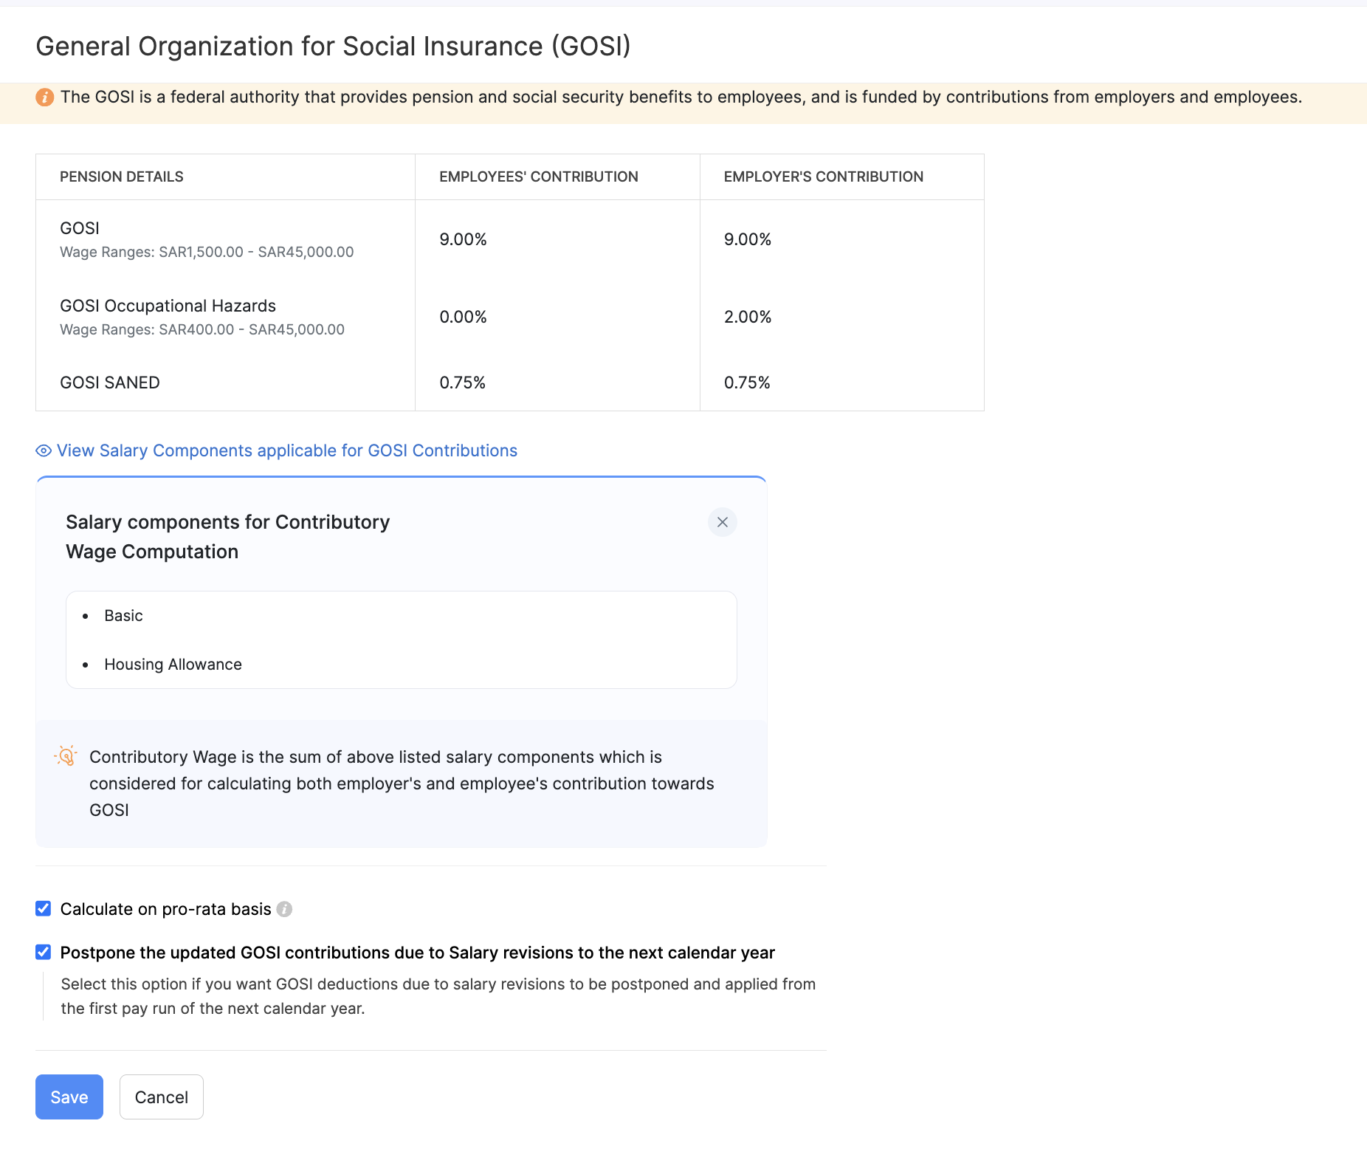
Task: Save the GOSI settings
Action: [x=69, y=1097]
